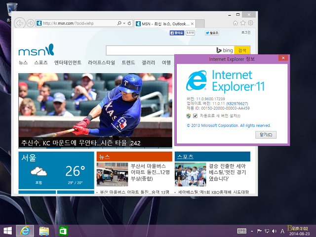
Task: Maximize the Internet Explorer window
Action: pyautogui.click(x=238, y=15)
